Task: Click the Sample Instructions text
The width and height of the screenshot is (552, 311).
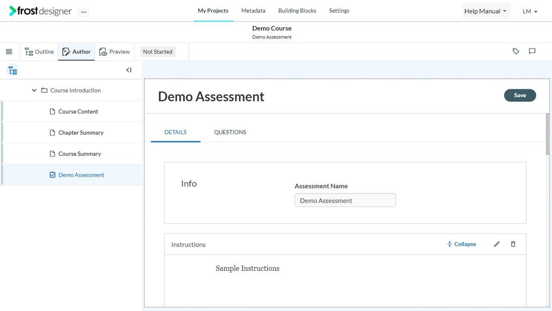Action: click(x=248, y=268)
